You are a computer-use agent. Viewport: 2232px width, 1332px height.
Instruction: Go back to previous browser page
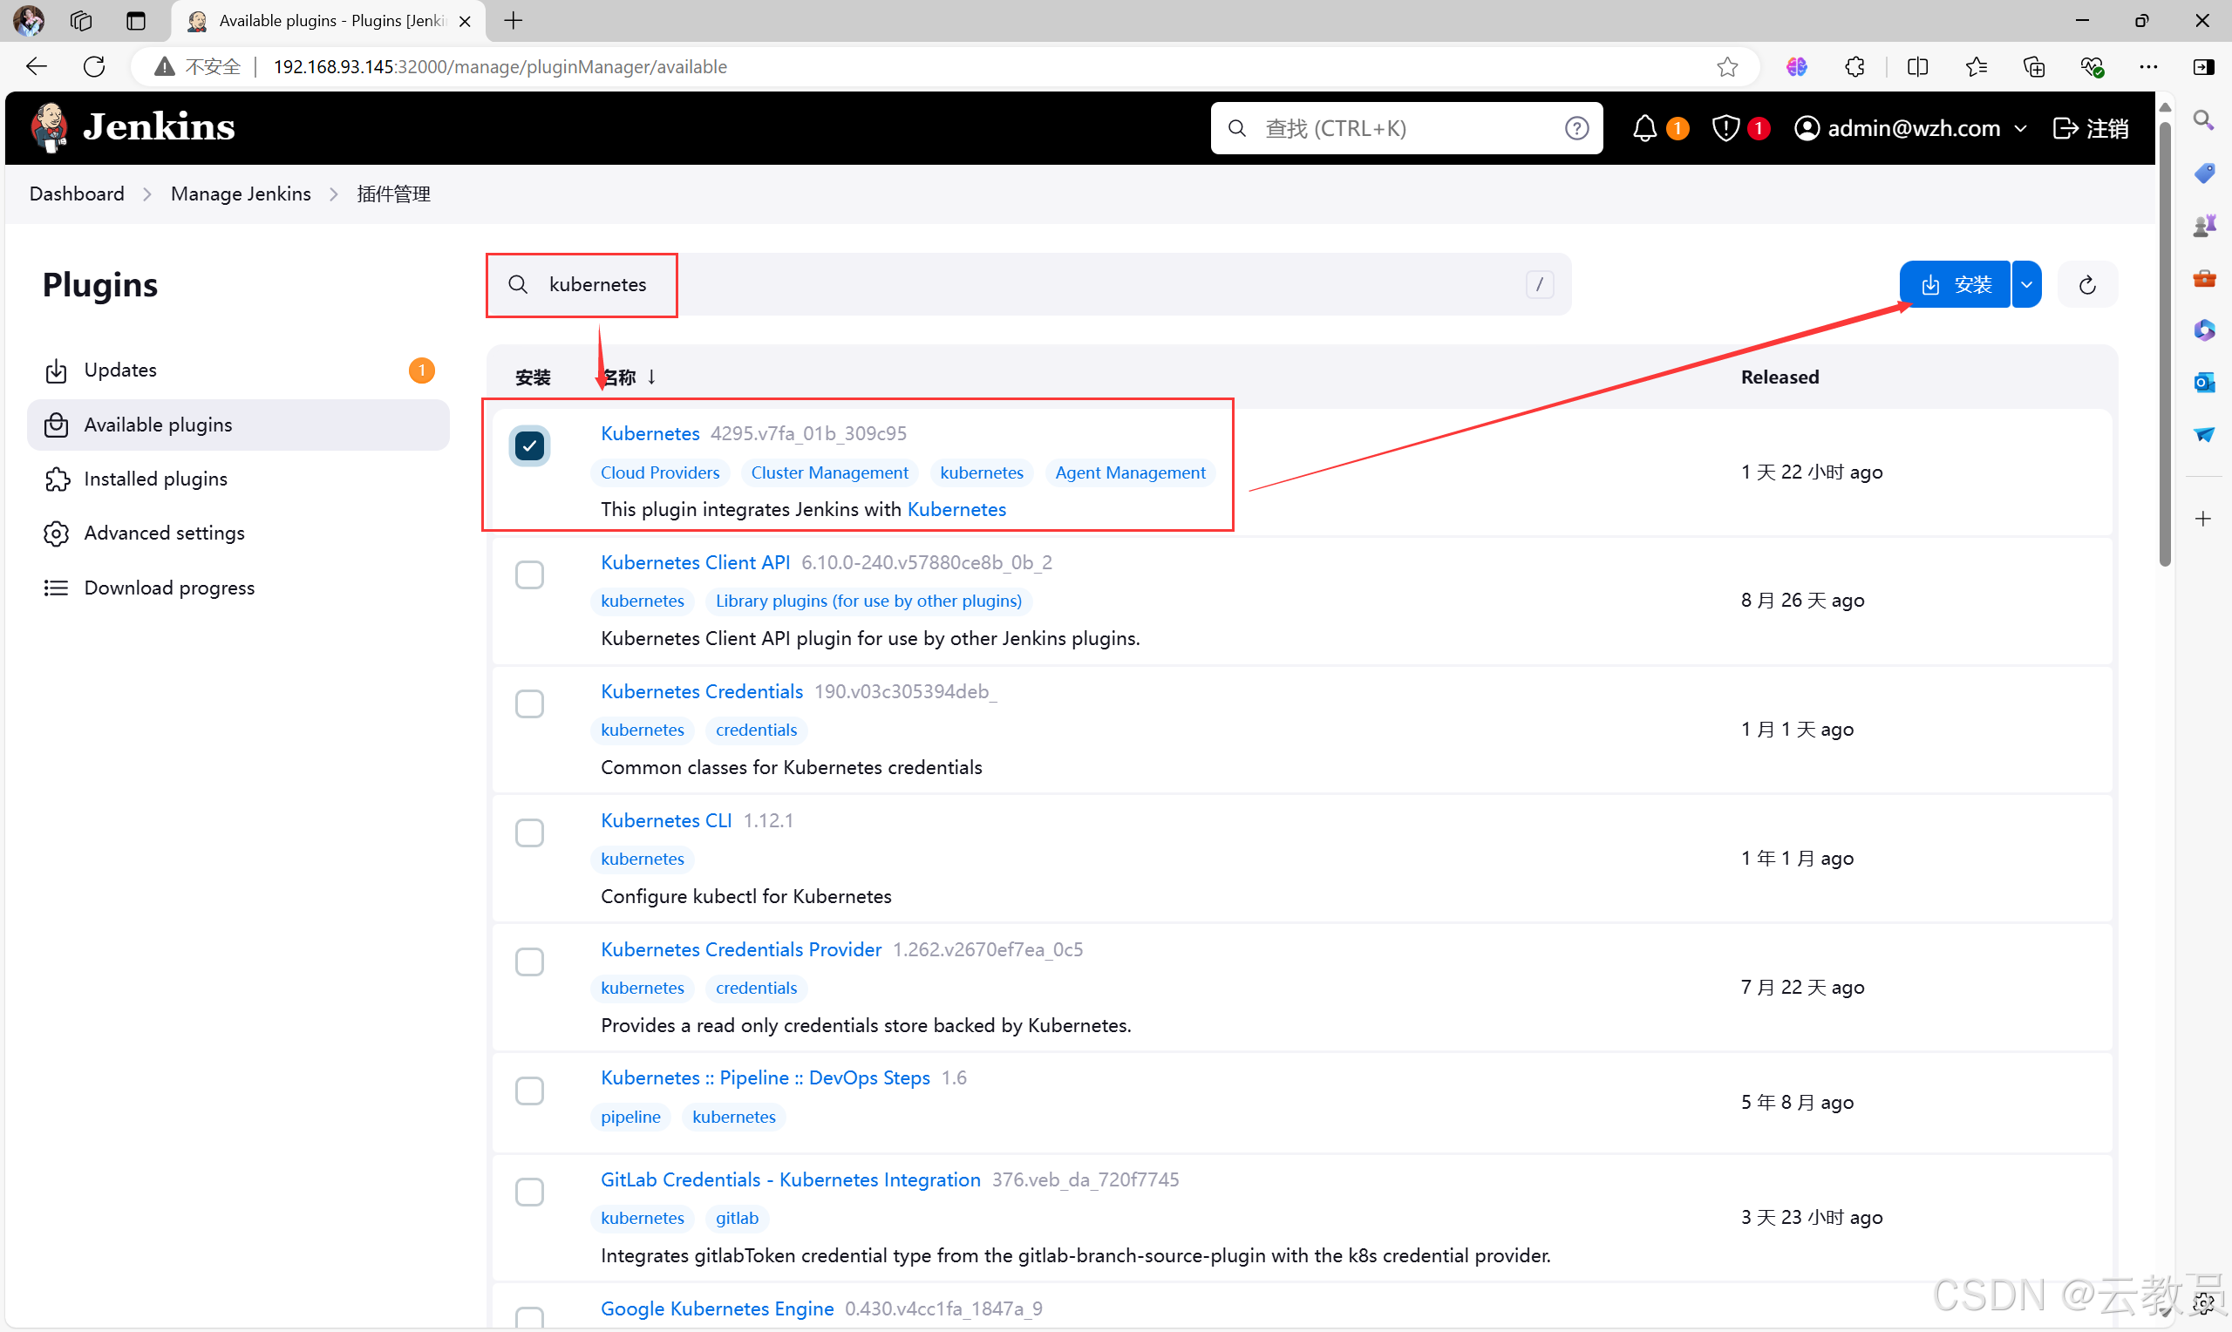[x=36, y=66]
